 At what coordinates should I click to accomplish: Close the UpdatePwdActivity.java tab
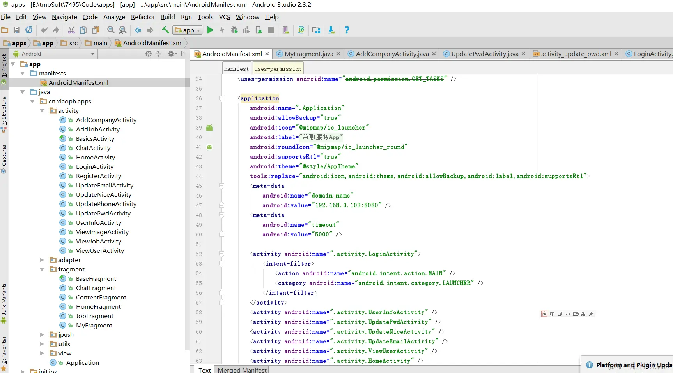523,54
